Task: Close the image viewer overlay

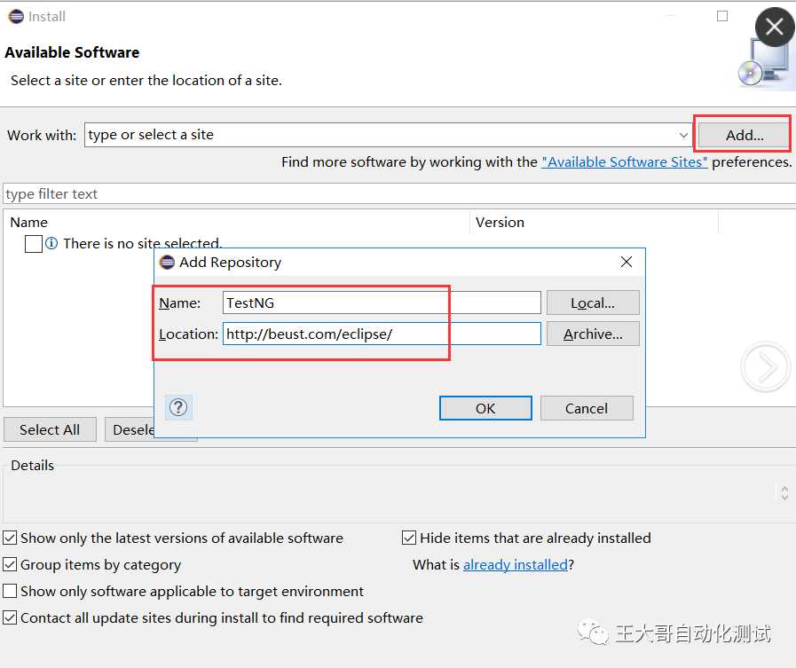Action: click(775, 27)
